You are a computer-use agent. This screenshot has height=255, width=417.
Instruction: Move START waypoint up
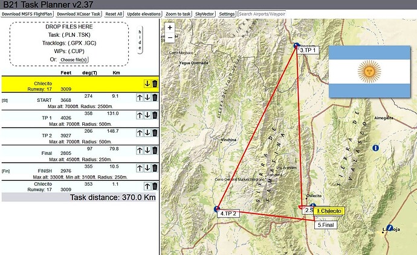(x=140, y=98)
